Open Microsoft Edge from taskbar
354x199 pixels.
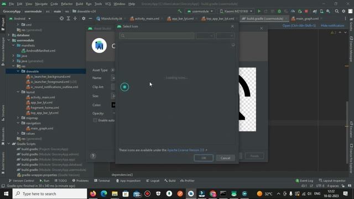(104, 193)
